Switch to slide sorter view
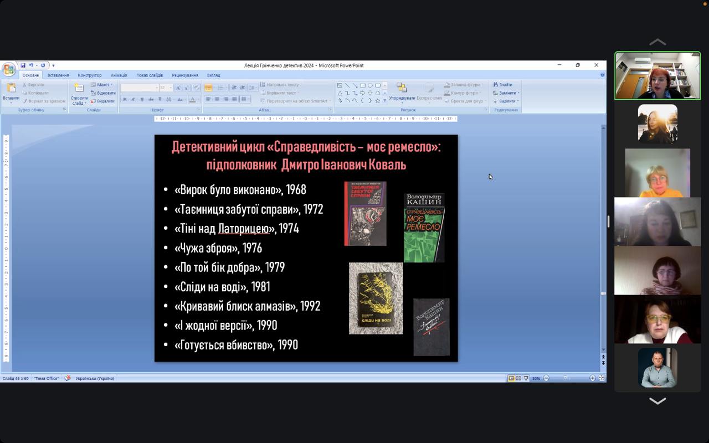The height and width of the screenshot is (443, 709). [518, 378]
